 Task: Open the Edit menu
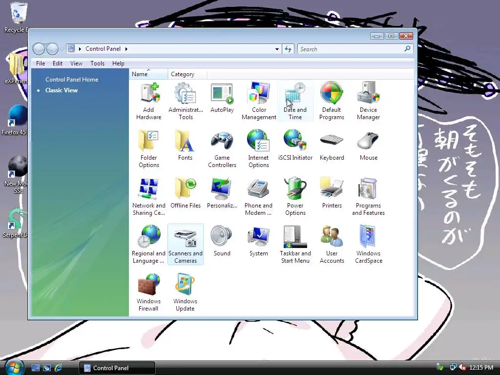pyautogui.click(x=58, y=63)
